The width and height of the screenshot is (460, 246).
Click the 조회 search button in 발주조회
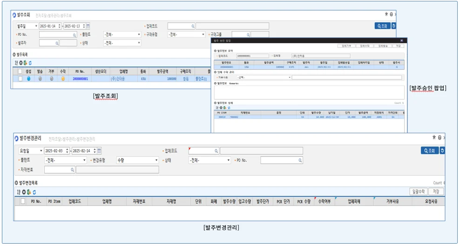(382, 26)
